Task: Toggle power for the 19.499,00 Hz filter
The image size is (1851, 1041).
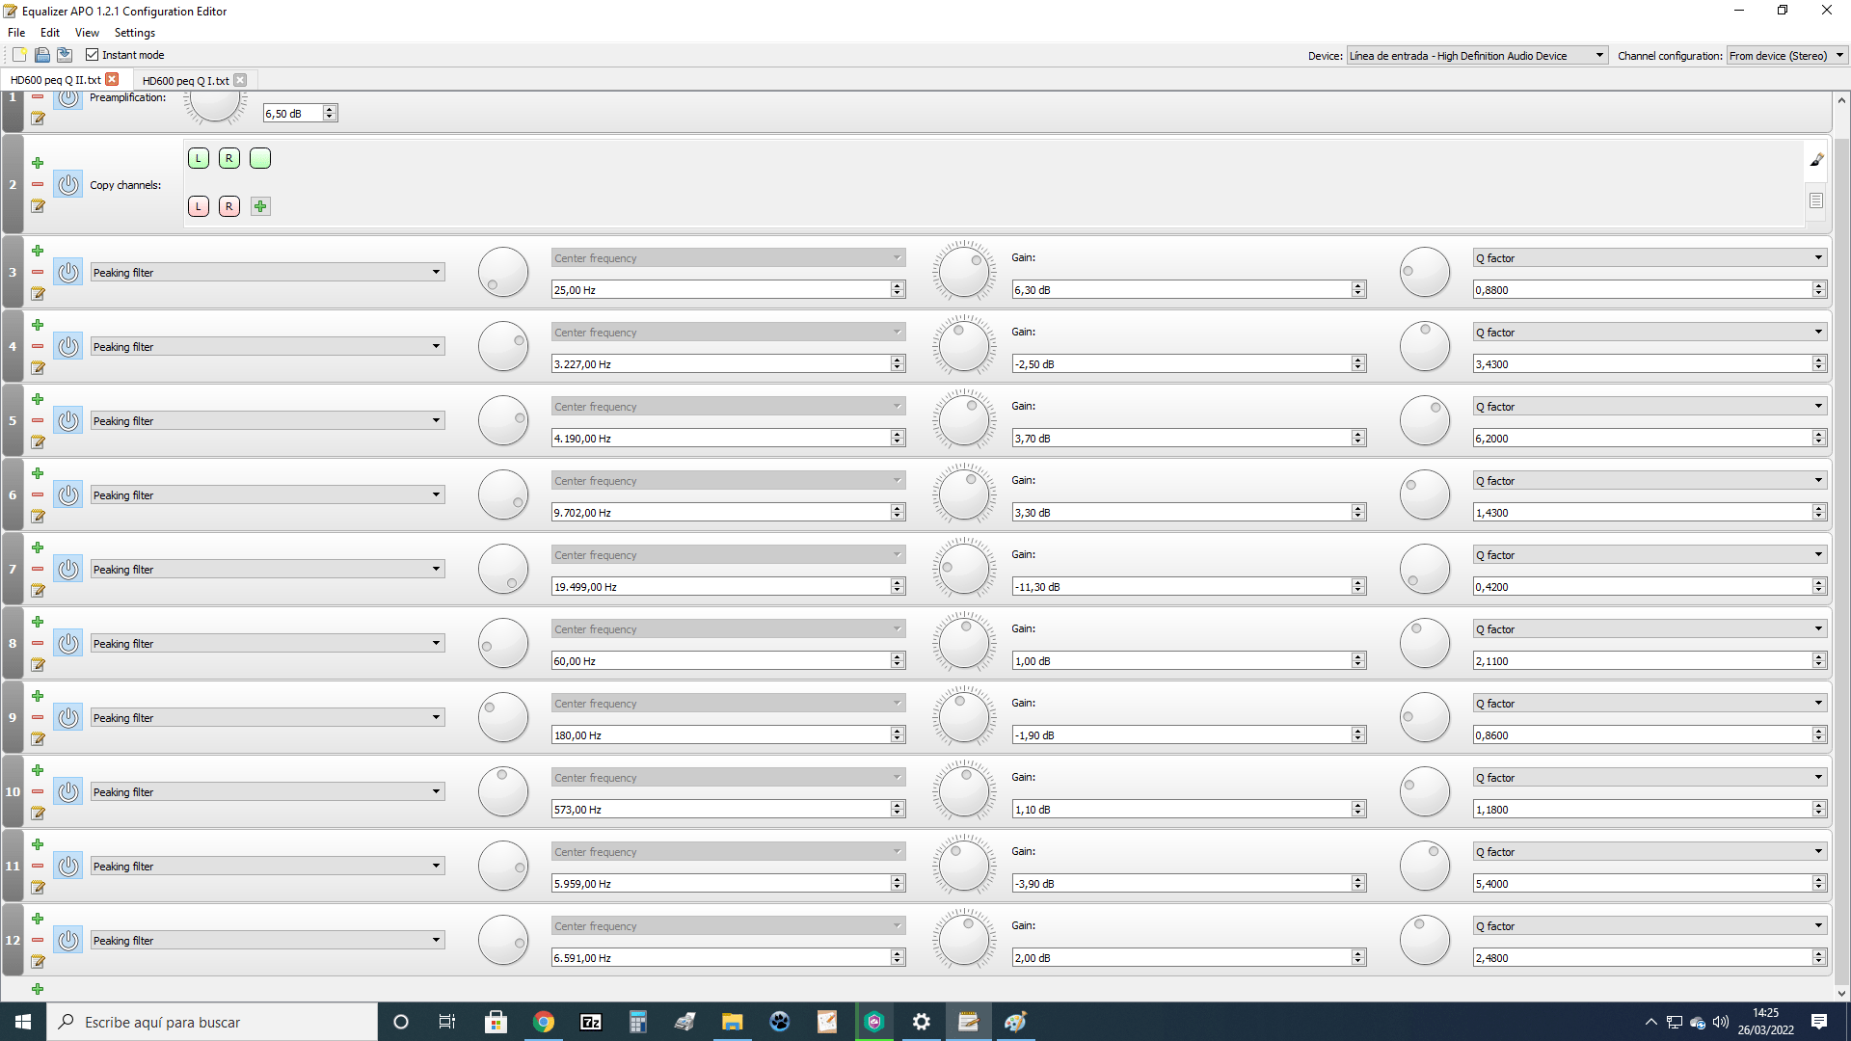Action: (67, 570)
